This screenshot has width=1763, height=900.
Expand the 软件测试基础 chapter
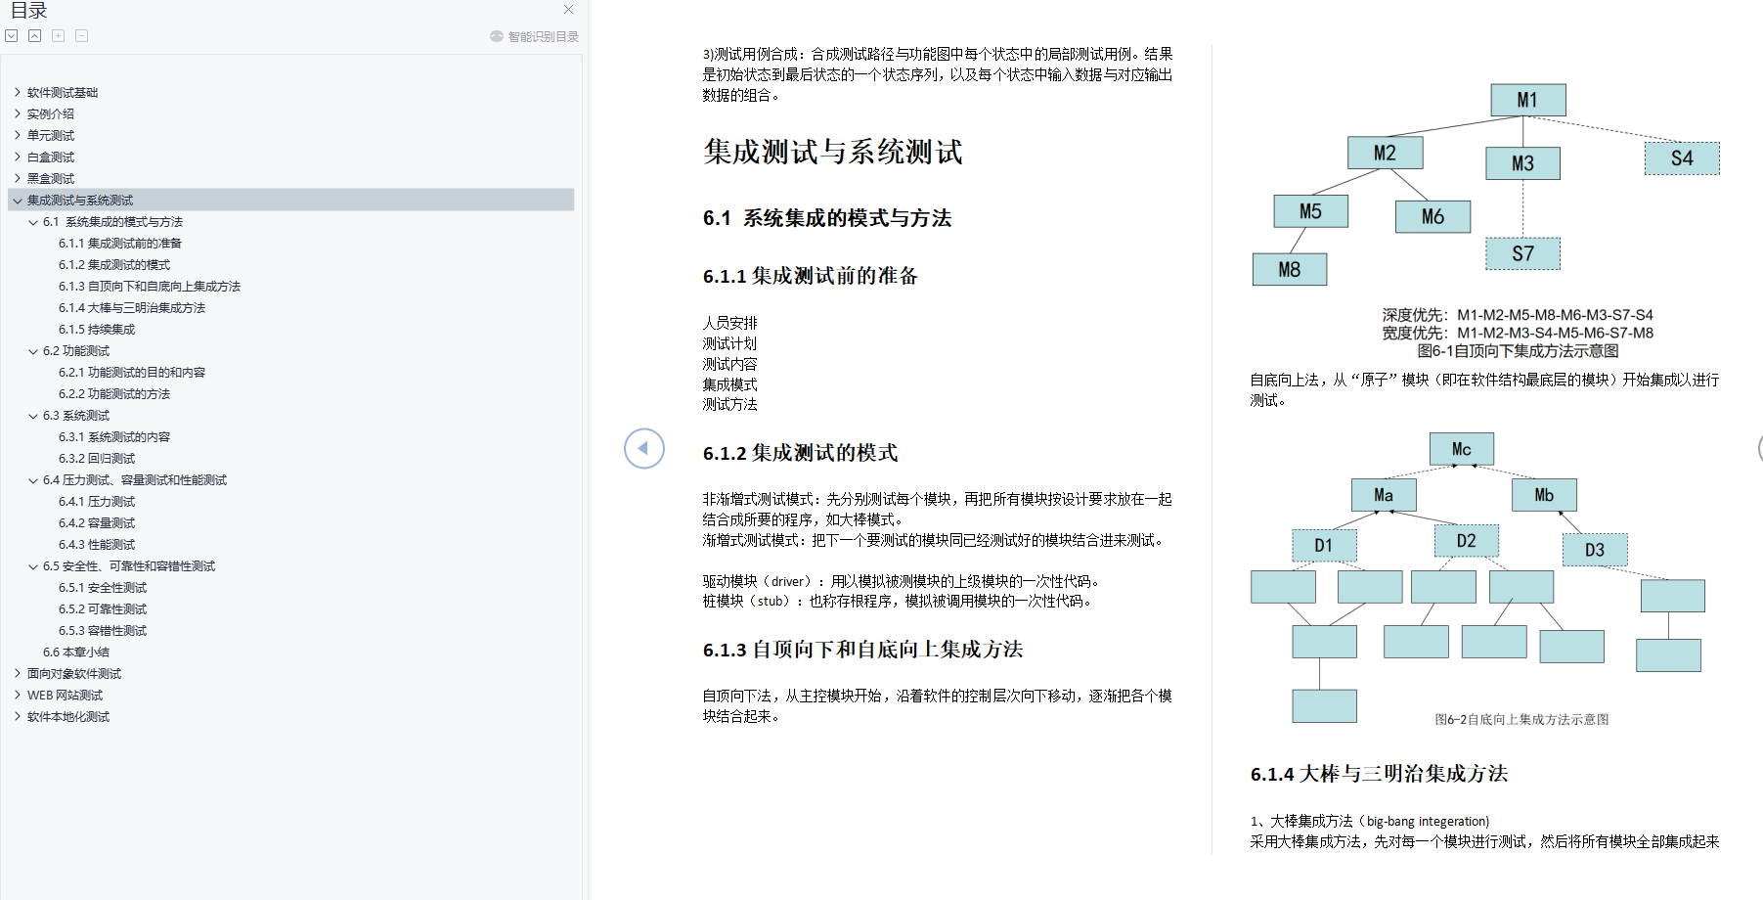point(18,91)
